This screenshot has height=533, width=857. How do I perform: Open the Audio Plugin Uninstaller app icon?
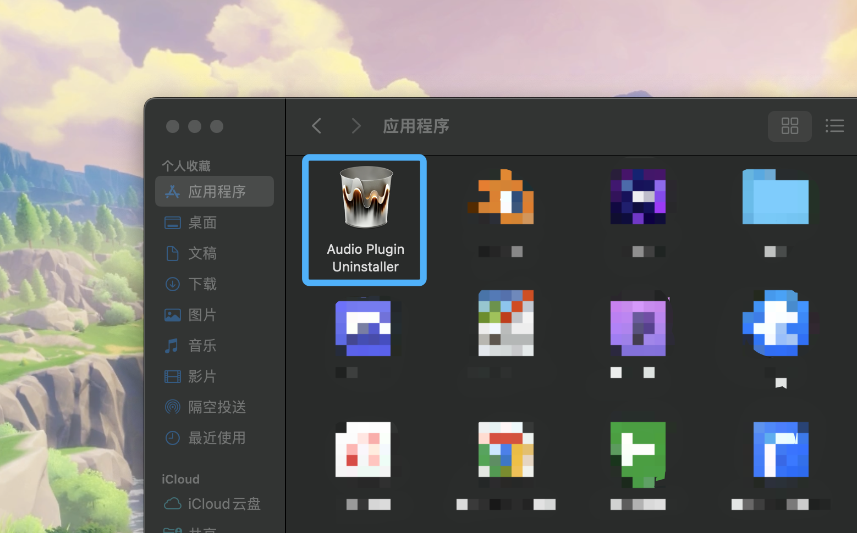coord(366,197)
